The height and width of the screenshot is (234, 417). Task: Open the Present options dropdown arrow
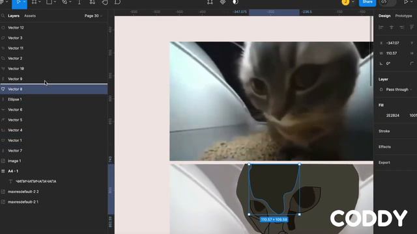pyautogui.click(x=412, y=2)
